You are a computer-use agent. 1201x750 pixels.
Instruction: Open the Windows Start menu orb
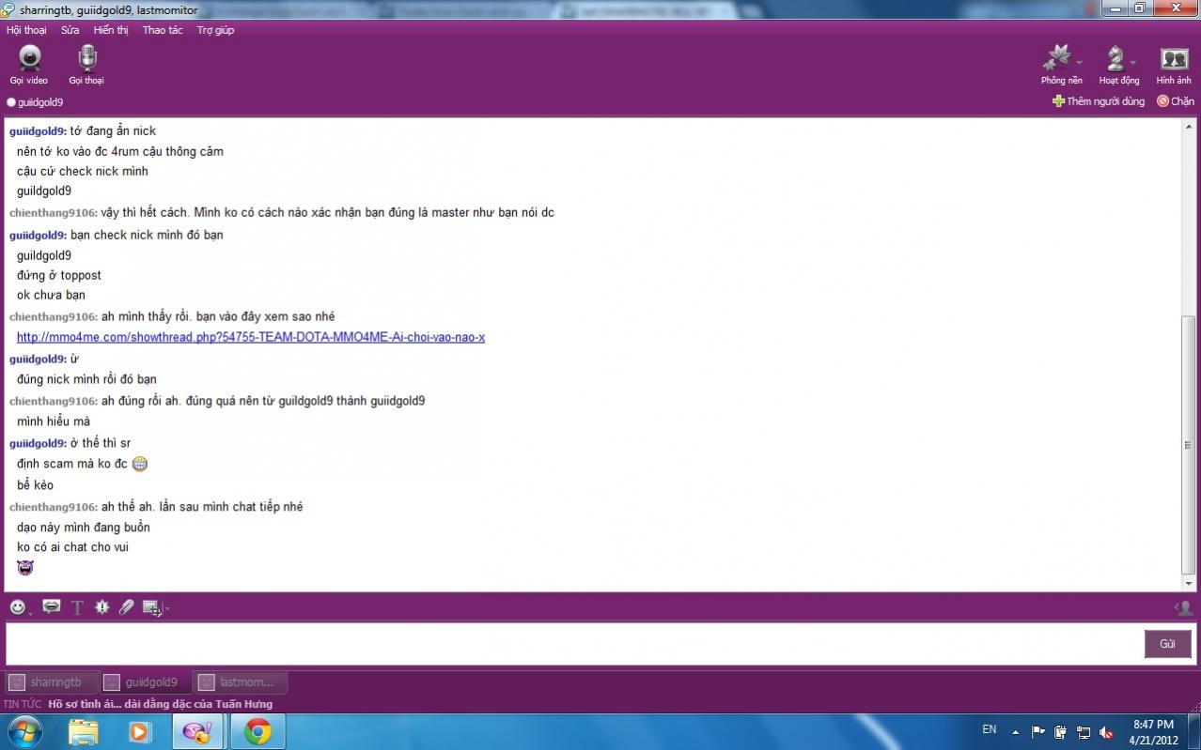24,731
